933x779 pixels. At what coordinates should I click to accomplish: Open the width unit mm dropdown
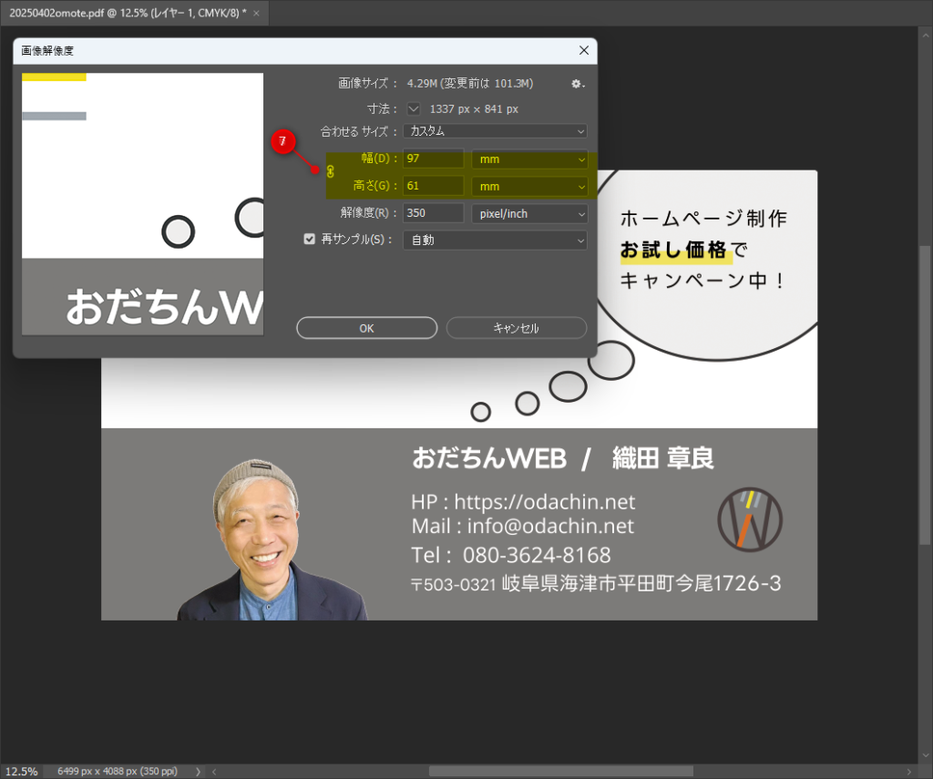[x=529, y=159]
